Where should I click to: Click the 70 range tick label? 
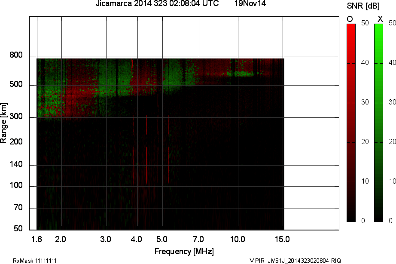(x=18, y=208)
